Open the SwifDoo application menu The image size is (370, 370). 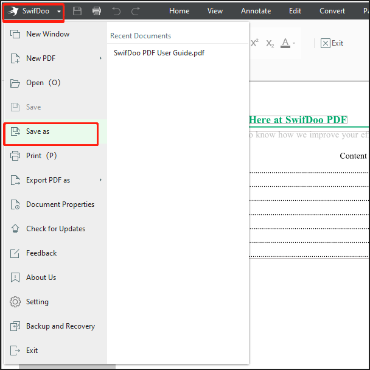coord(34,11)
